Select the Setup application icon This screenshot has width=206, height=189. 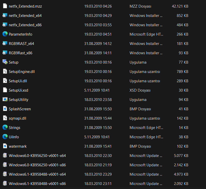click(x=5, y=62)
